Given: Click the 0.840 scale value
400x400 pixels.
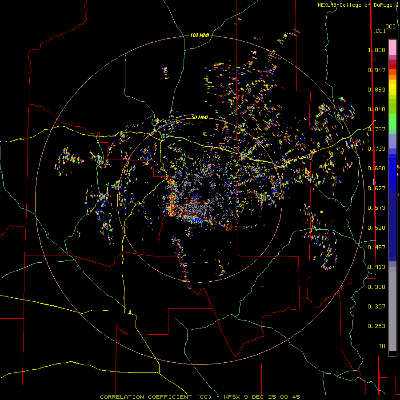Looking at the screenshot, I should pyautogui.click(x=376, y=109).
